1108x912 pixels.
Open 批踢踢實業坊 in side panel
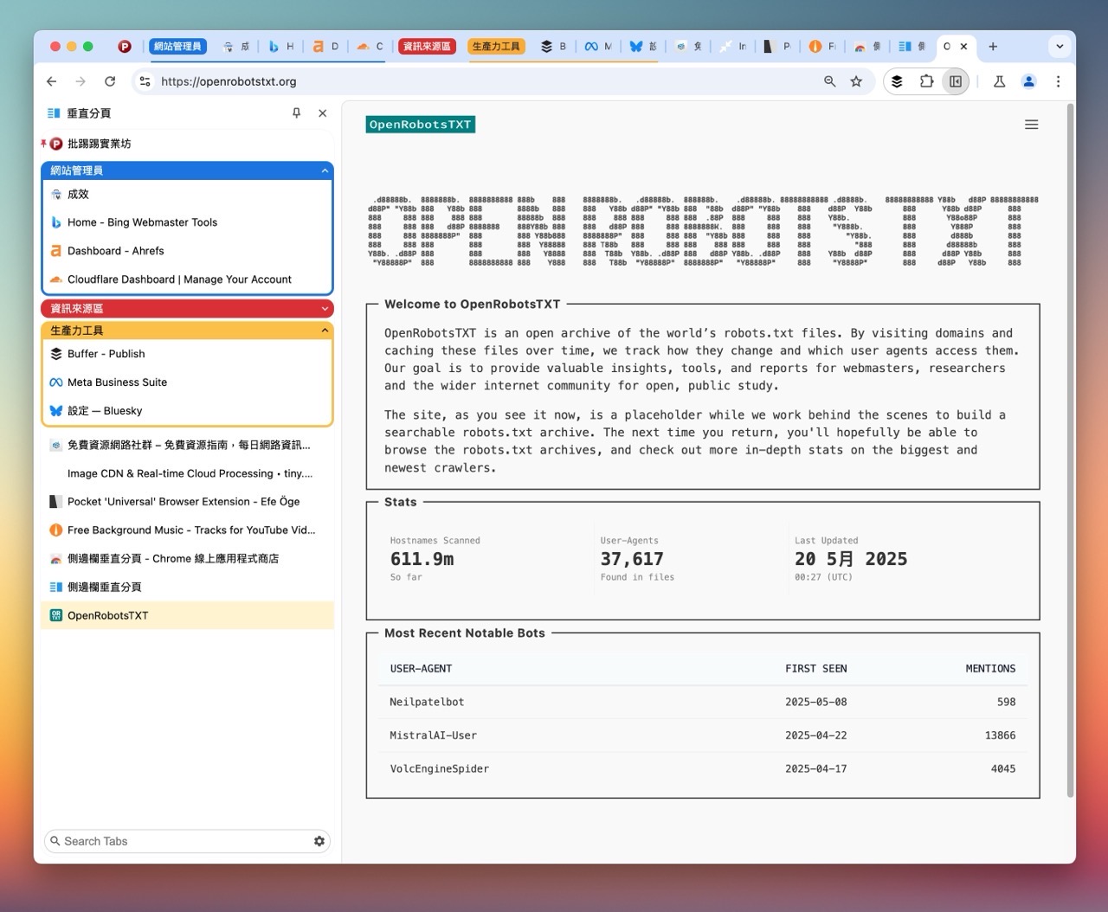187,144
